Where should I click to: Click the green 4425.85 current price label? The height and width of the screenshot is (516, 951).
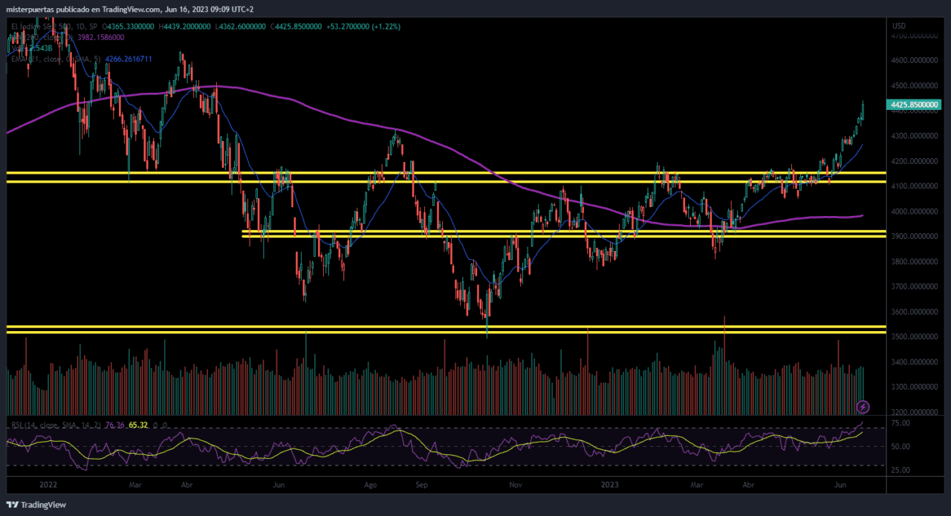click(x=915, y=105)
